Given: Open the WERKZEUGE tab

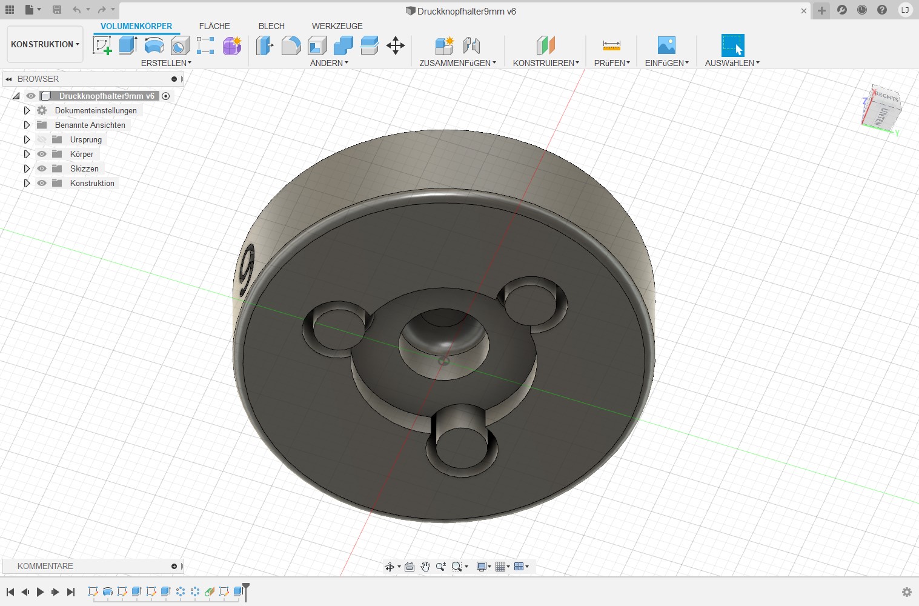Looking at the screenshot, I should [337, 26].
